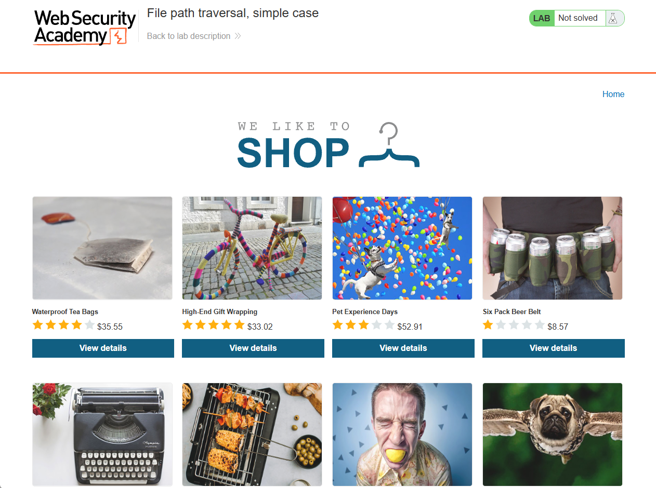
Task: Click the Web Security Academy logo
Action: 85,27
